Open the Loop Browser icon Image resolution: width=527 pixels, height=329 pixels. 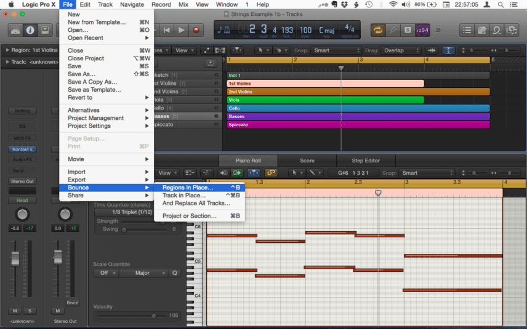coord(496,30)
